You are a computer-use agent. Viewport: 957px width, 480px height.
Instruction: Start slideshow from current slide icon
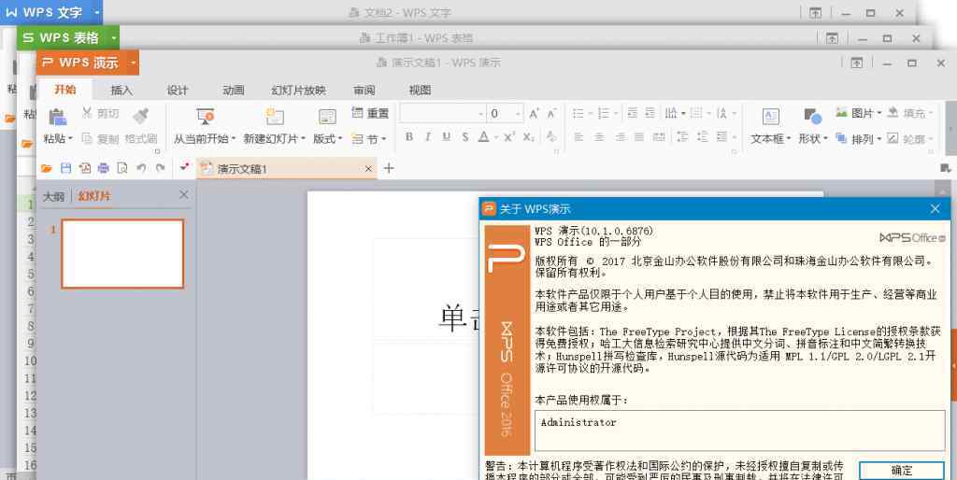(205, 116)
